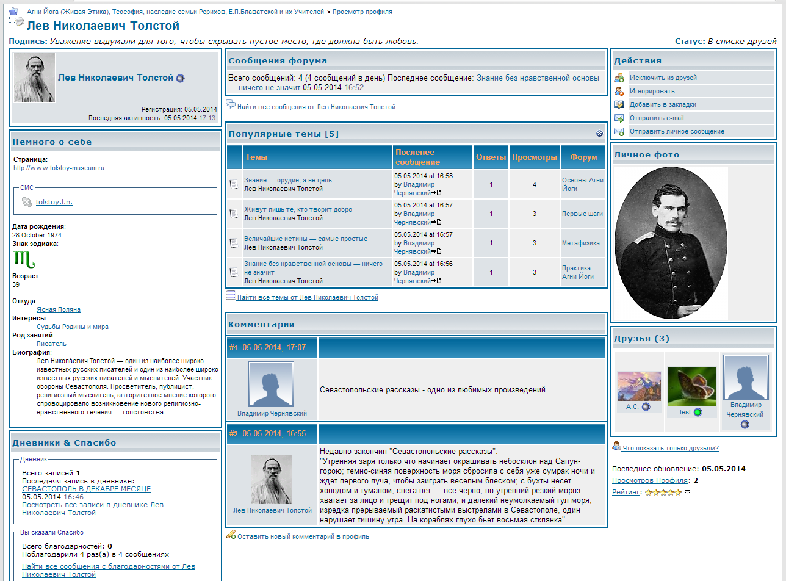Image resolution: width=786 pixels, height=581 pixels.
Task: Click Просмотров Профиля link
Action: click(x=651, y=480)
